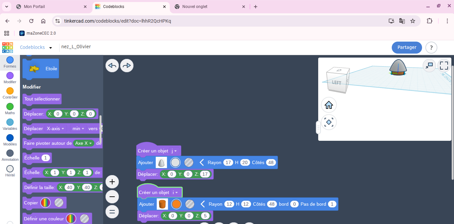Select the Contrôler category
The image size is (454, 224).
click(x=10, y=93)
